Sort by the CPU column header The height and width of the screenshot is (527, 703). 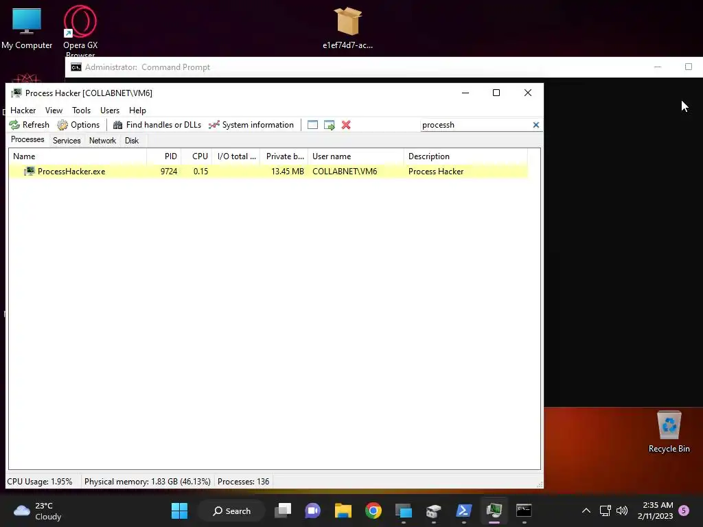(196, 156)
